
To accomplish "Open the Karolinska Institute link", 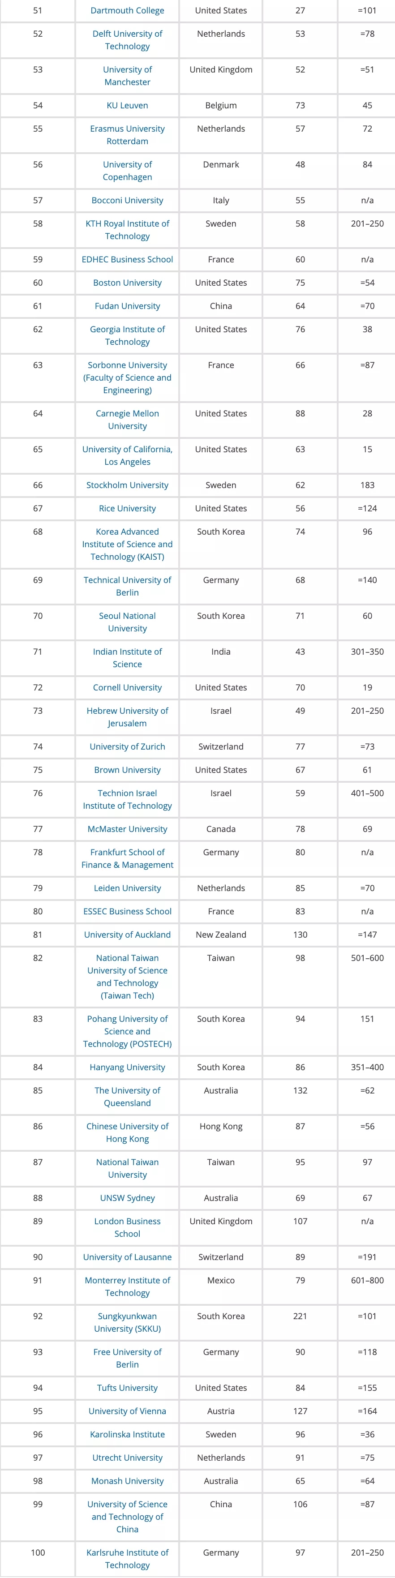I will (127, 1434).
